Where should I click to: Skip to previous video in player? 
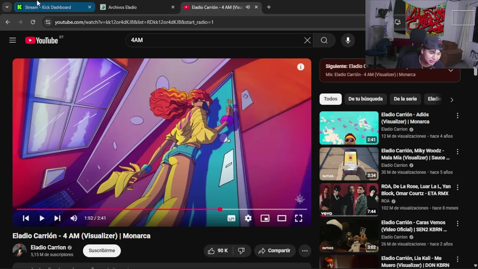26,218
